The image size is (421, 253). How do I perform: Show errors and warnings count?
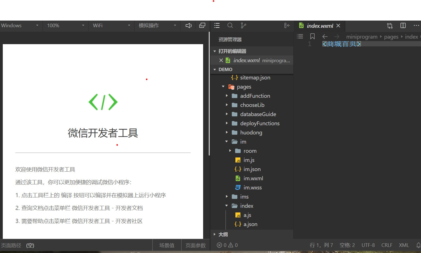(227, 245)
